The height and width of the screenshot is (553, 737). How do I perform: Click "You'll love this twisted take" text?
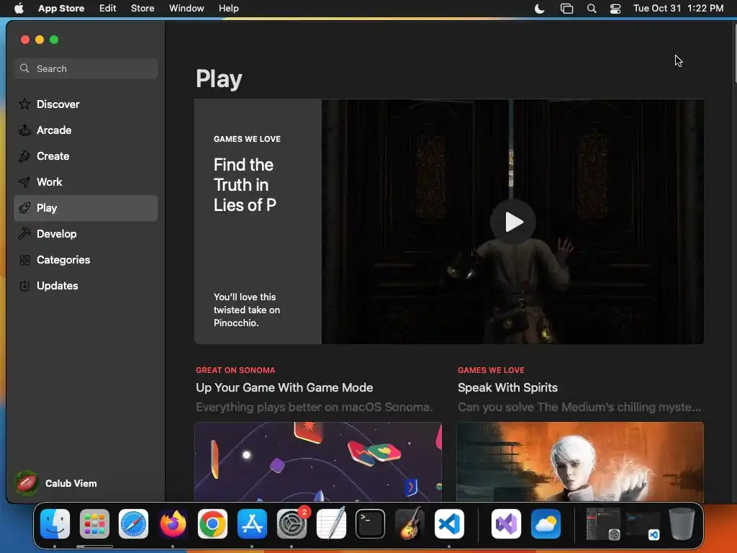[247, 310]
